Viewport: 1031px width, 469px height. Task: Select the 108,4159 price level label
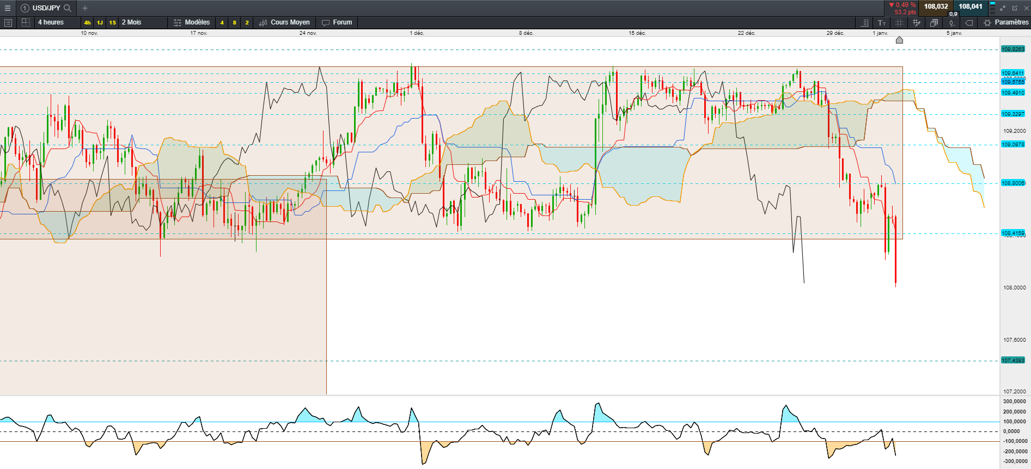pos(1013,233)
